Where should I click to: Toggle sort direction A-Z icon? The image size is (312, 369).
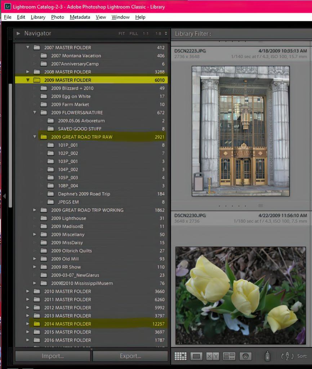287,356
